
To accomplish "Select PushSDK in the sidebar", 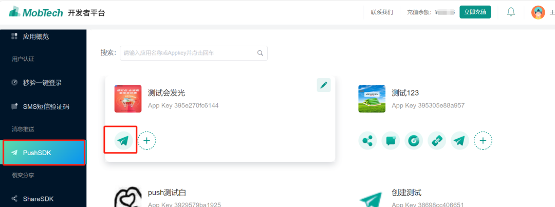I will 43,153.
